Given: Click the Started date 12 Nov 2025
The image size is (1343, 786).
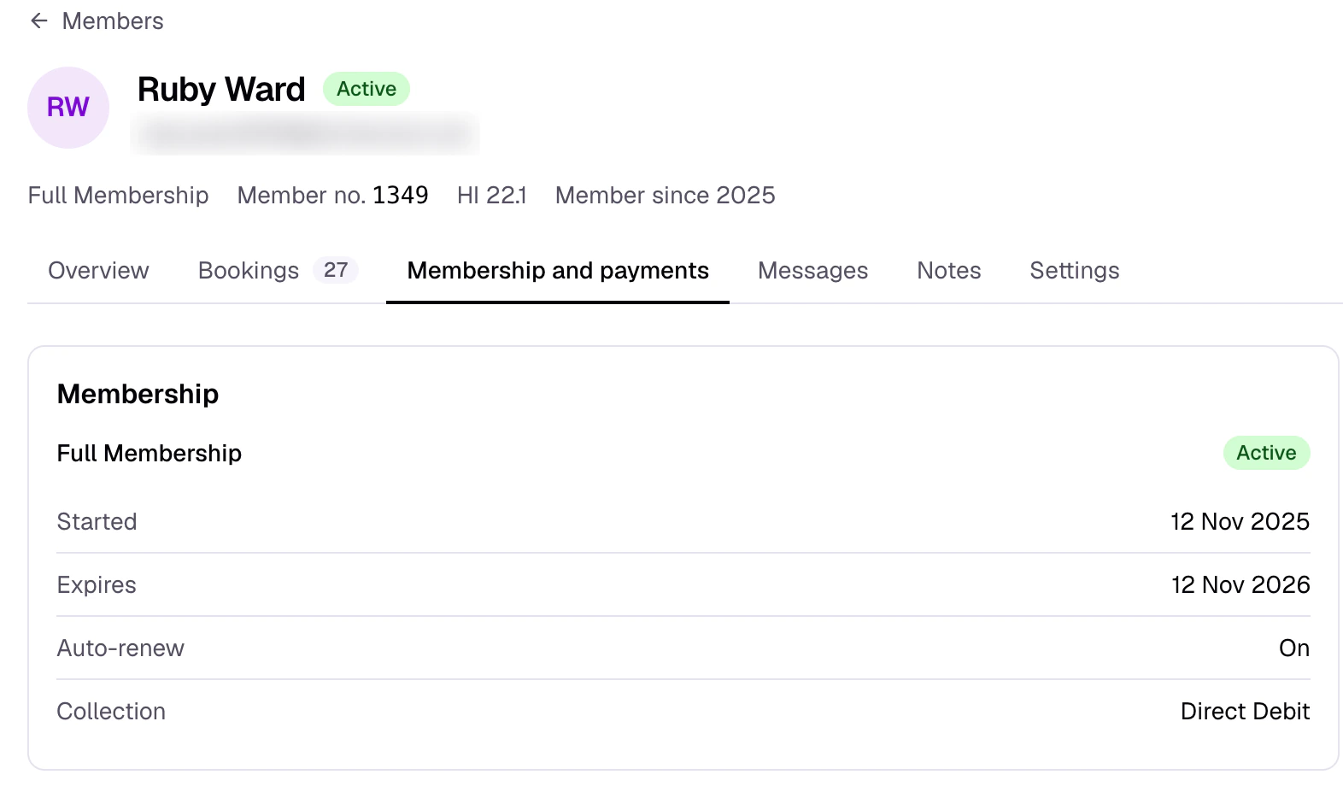Looking at the screenshot, I should click(1240, 522).
